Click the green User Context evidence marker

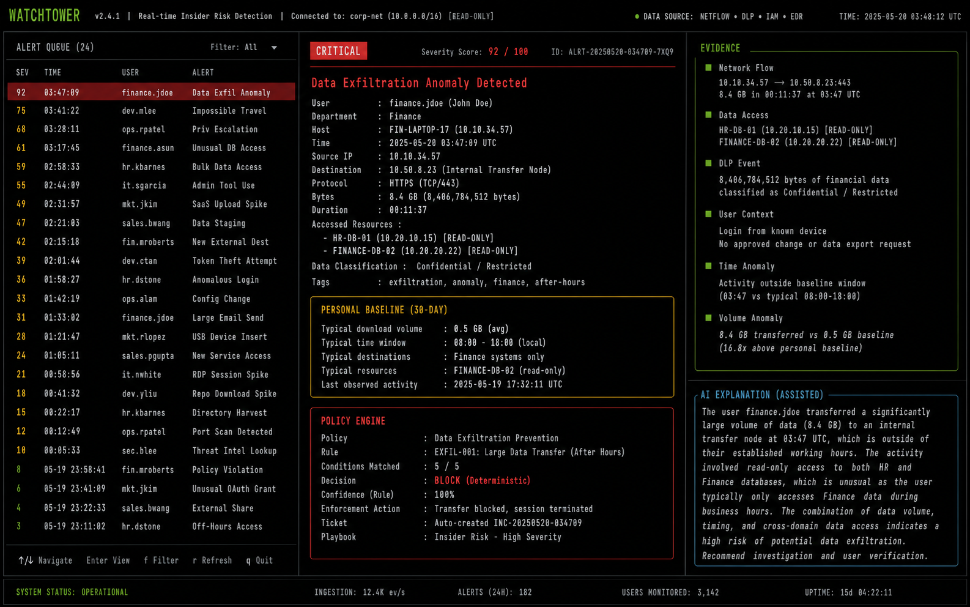[x=708, y=214]
